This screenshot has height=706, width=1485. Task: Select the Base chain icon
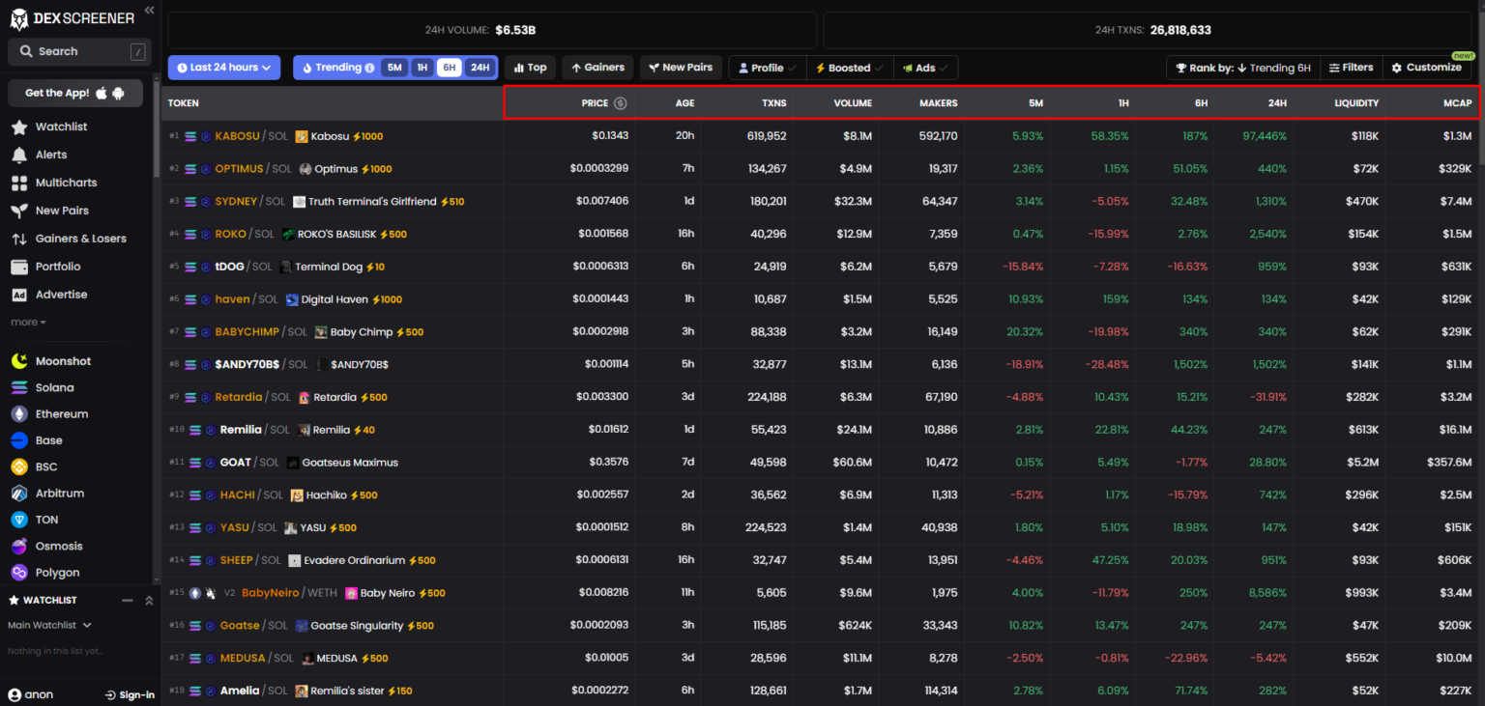[18, 440]
